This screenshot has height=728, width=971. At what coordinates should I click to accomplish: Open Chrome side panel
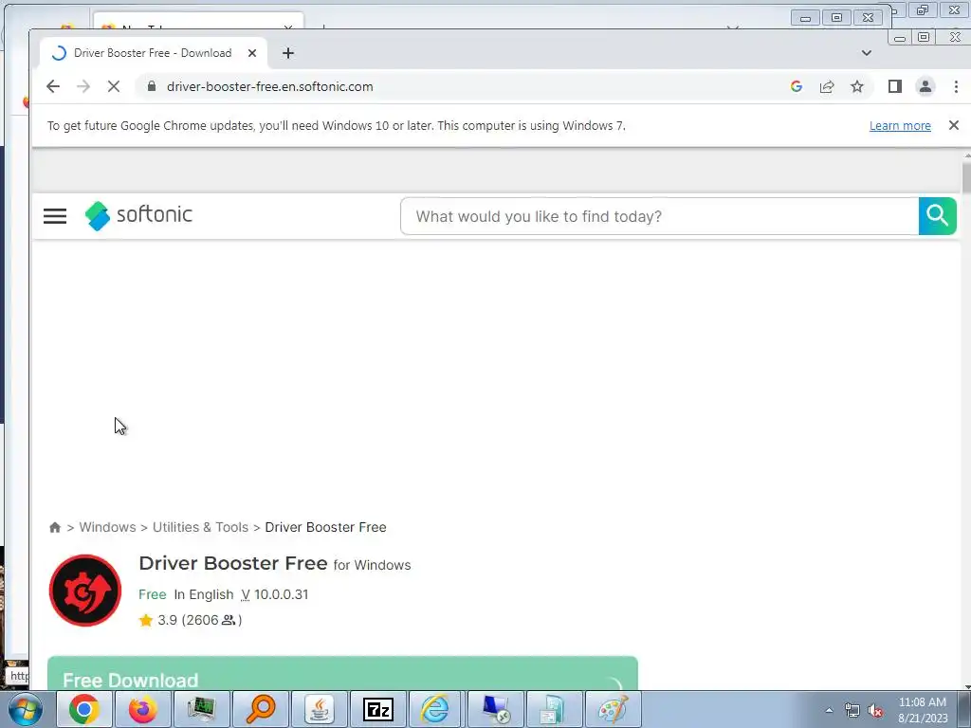[x=895, y=86]
